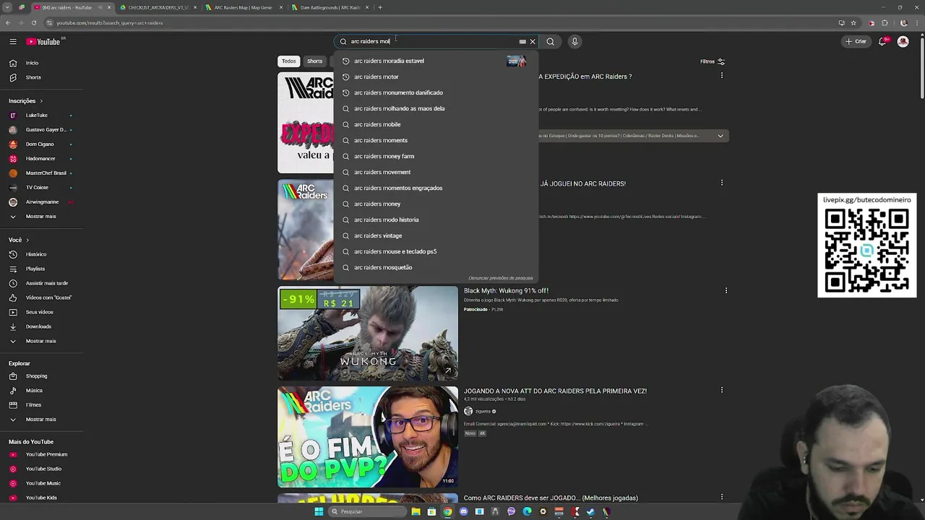Image resolution: width=925 pixels, height=520 pixels.
Task: Click the YouTube logo
Action: click(x=43, y=41)
